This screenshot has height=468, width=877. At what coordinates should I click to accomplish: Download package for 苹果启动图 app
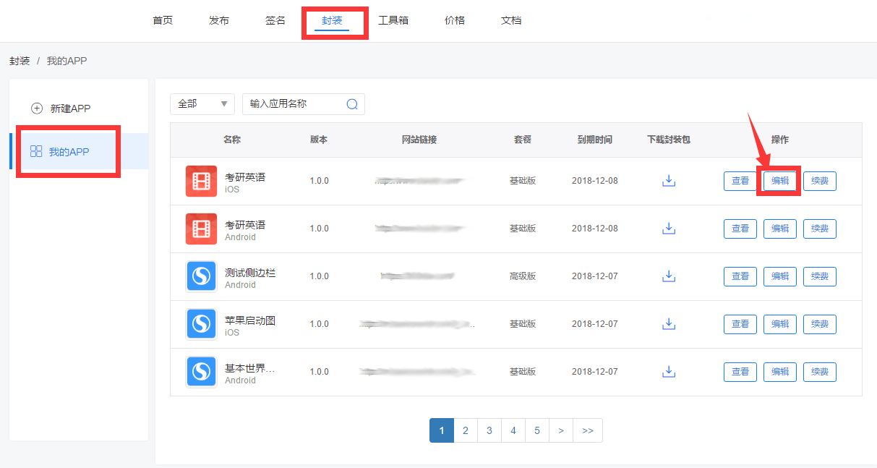tap(669, 324)
